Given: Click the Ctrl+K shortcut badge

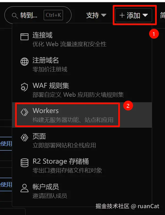Looking at the screenshot, I should pyautogui.click(x=53, y=15).
